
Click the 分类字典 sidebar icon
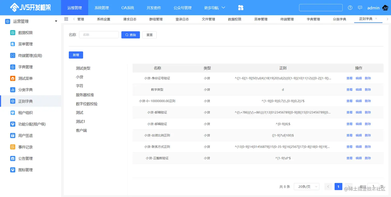click(x=13, y=90)
